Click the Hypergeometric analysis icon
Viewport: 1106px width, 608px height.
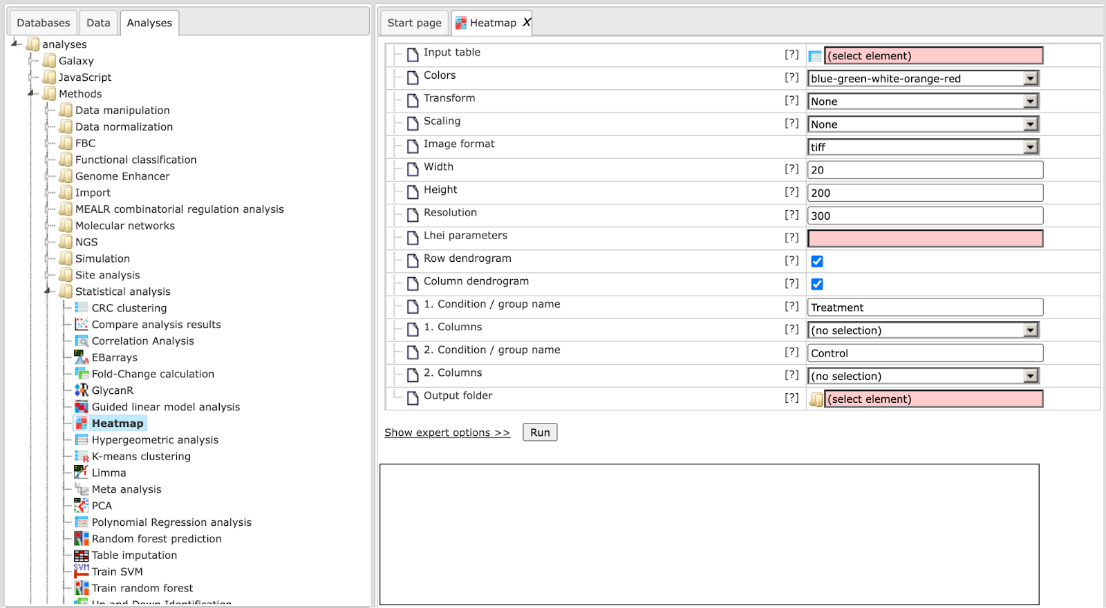[82, 440]
